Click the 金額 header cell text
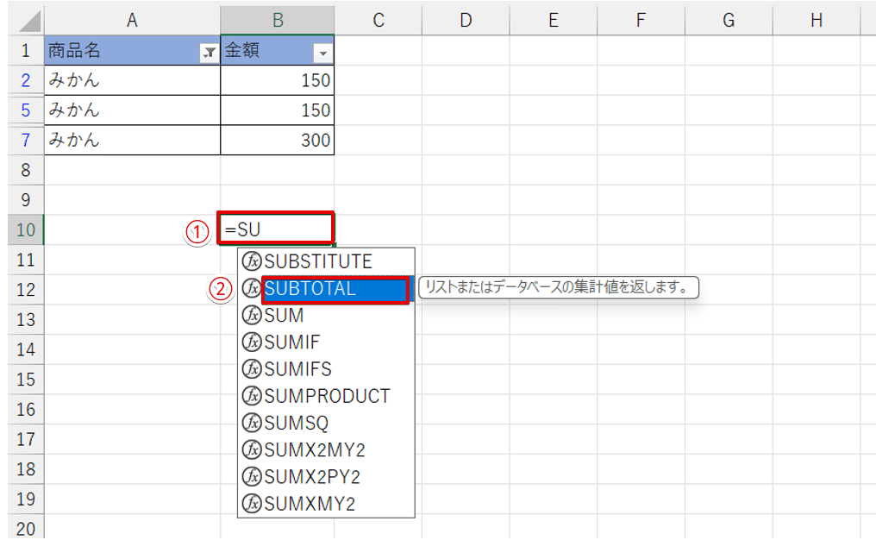 [242, 50]
